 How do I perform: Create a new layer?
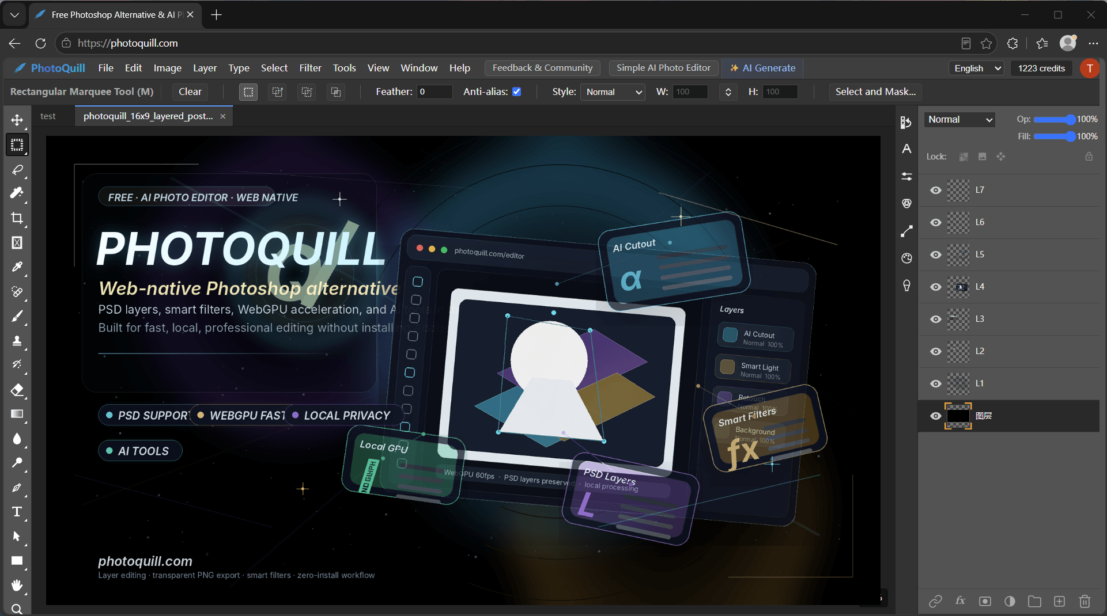coord(1059,601)
